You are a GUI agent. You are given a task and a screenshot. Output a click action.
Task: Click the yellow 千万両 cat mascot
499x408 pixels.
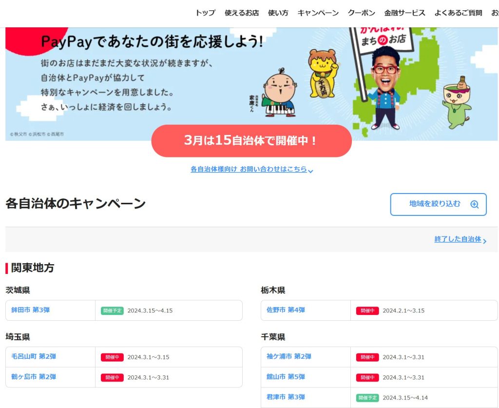[x=323, y=74]
